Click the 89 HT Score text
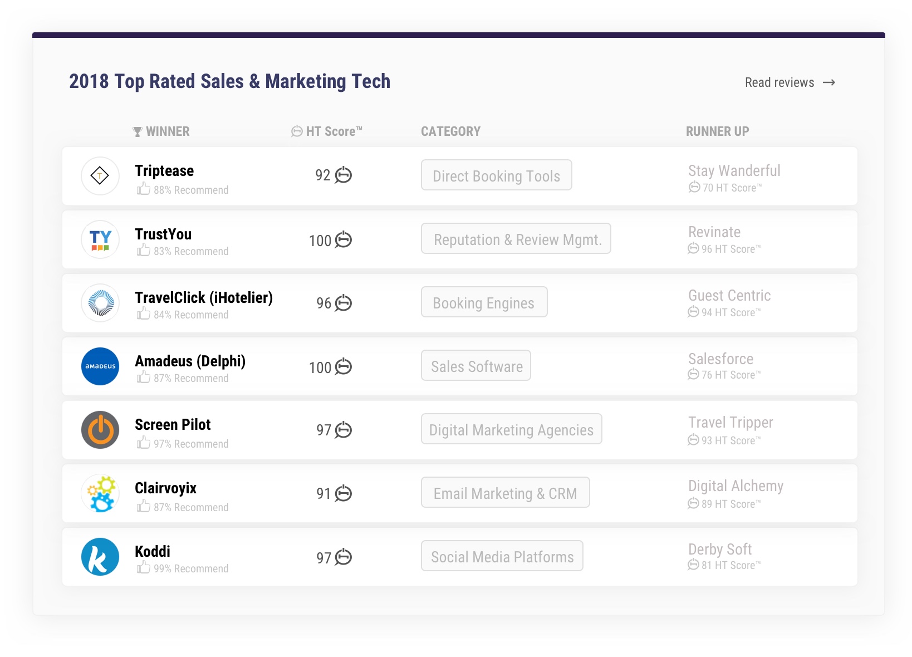The image size is (912, 657). tap(730, 504)
